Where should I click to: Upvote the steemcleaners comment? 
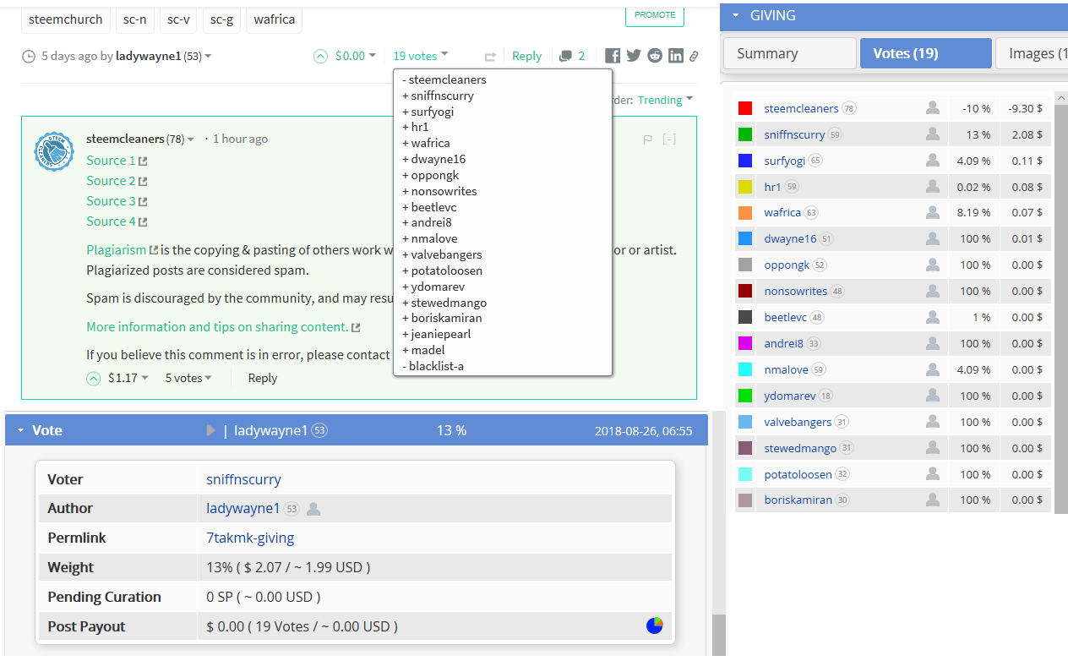tap(94, 379)
